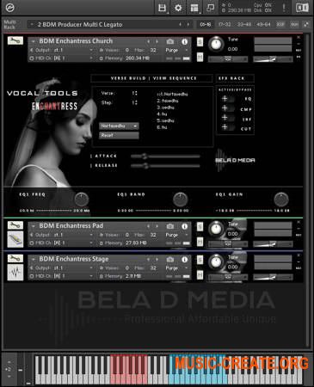Click the Reset button
Screen dimensions: 314x387
pyautogui.click(x=119, y=135)
